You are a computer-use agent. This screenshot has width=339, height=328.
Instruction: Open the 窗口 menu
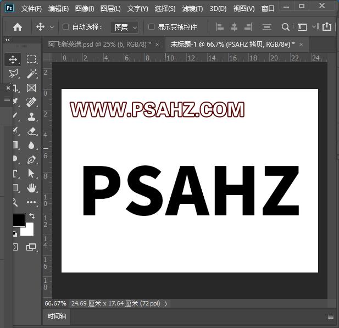[268, 9]
